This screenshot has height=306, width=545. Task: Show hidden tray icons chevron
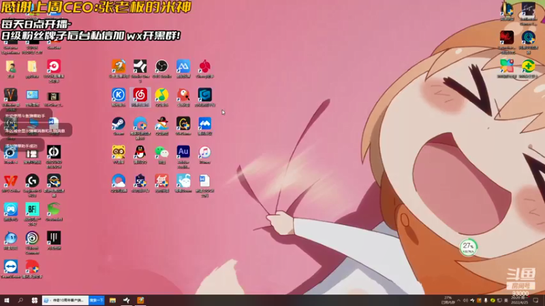tap(458, 301)
